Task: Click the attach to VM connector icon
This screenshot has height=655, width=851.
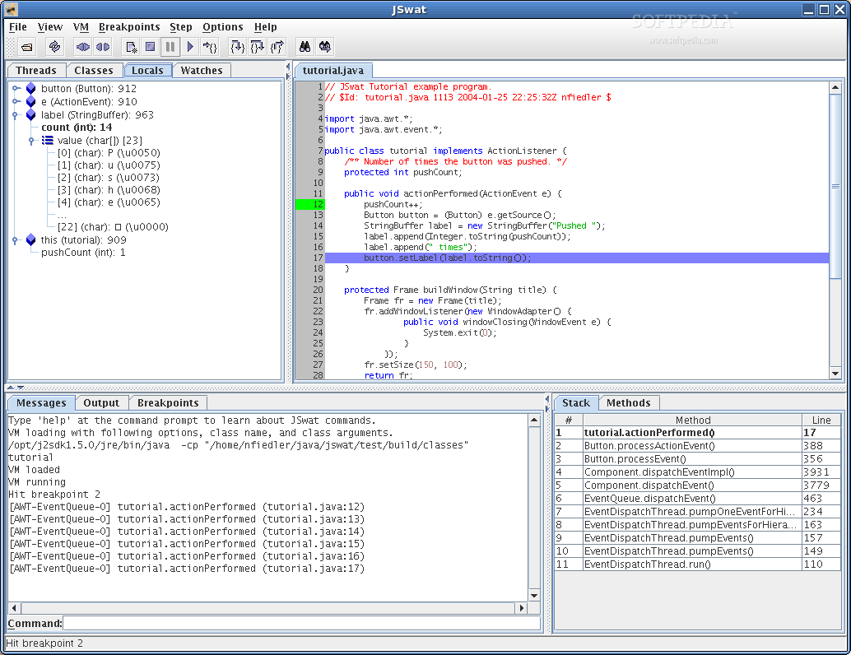Action: click(82, 47)
